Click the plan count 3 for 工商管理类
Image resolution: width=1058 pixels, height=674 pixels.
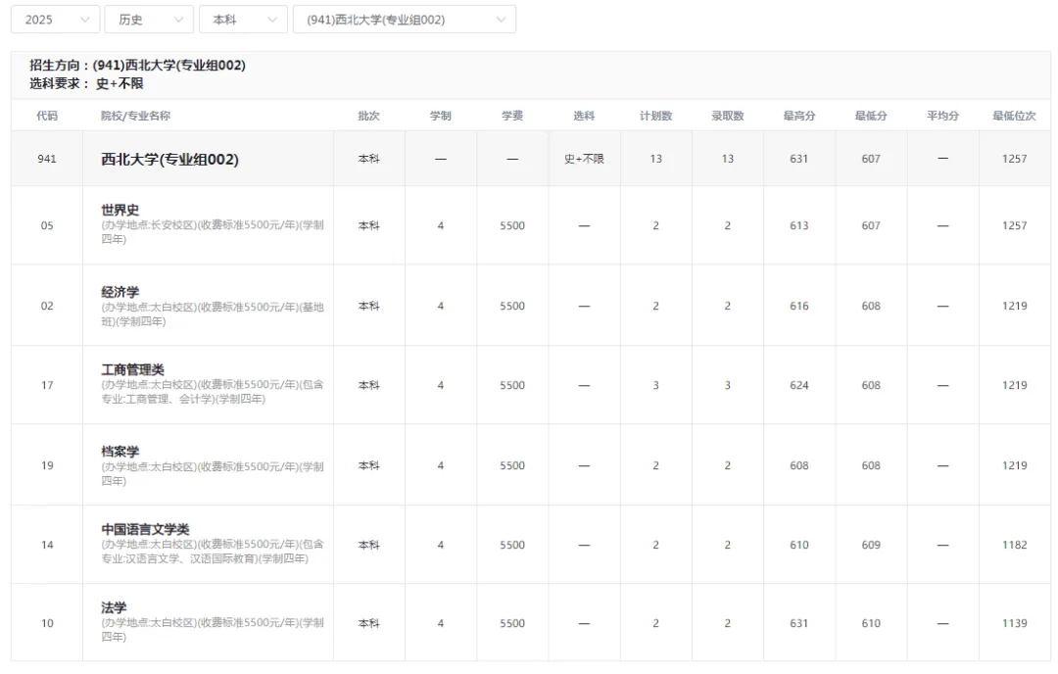pyautogui.click(x=655, y=385)
